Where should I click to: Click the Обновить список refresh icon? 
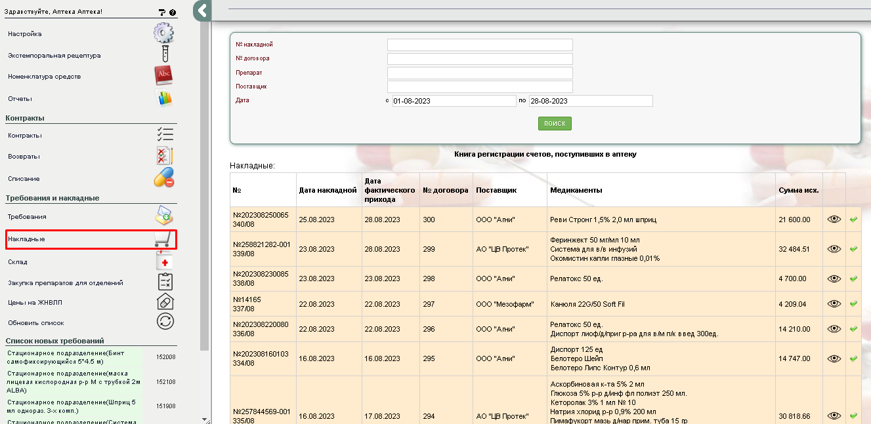point(165,322)
